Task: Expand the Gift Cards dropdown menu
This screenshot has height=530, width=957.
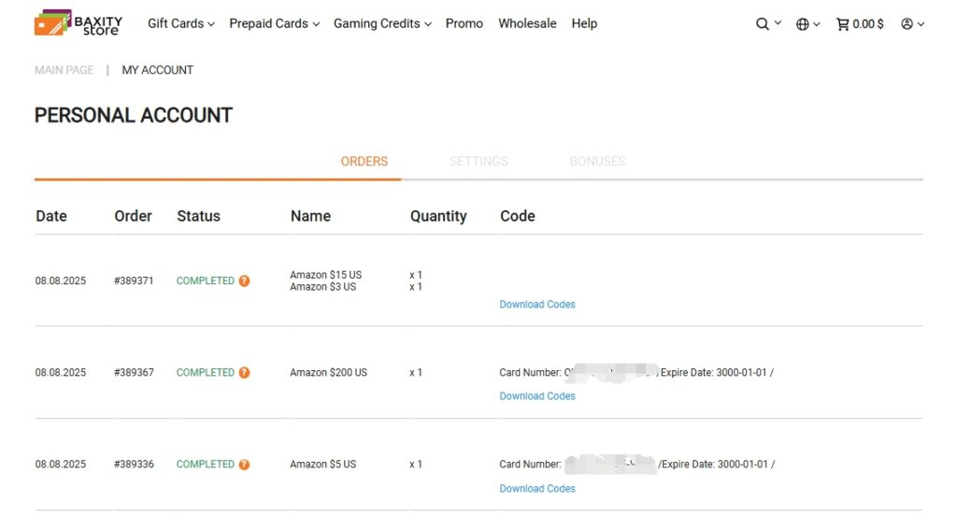Action: (x=180, y=23)
